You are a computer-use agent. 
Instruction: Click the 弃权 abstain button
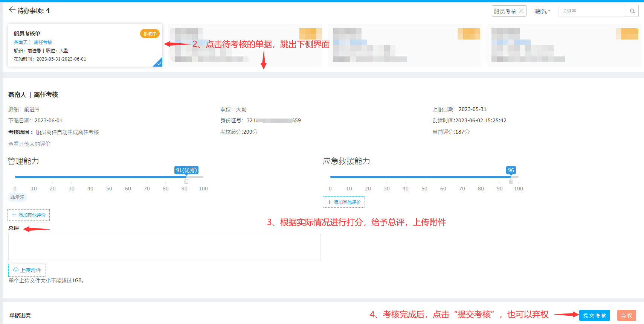627,315
